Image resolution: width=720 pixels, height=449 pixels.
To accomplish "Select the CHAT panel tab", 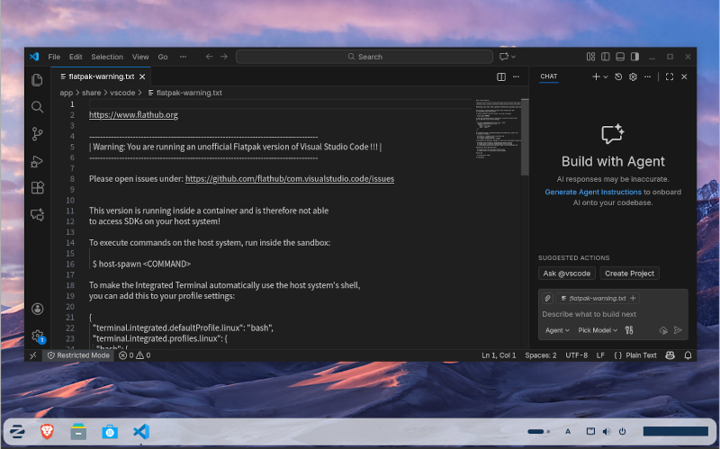I will point(549,76).
